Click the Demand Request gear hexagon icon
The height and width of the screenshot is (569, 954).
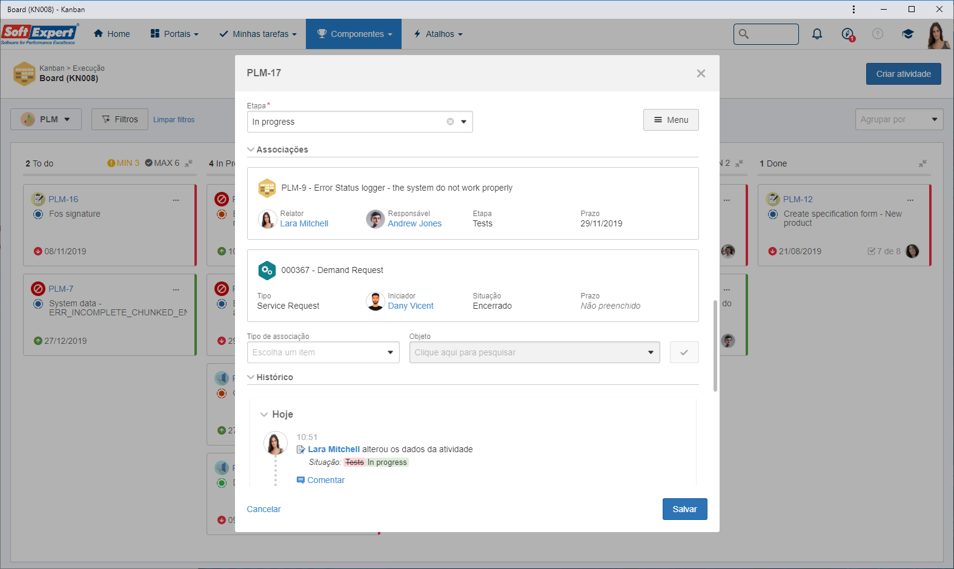267,271
